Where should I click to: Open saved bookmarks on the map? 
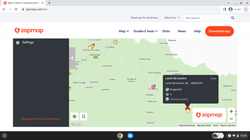pos(83,117)
